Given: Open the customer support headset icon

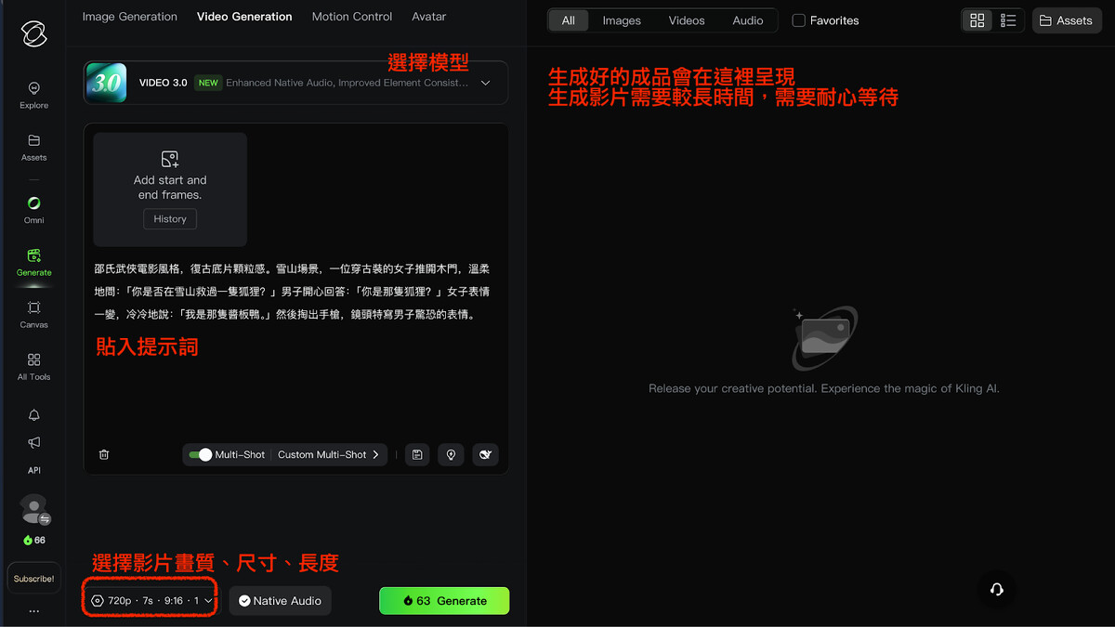Looking at the screenshot, I should (x=996, y=590).
